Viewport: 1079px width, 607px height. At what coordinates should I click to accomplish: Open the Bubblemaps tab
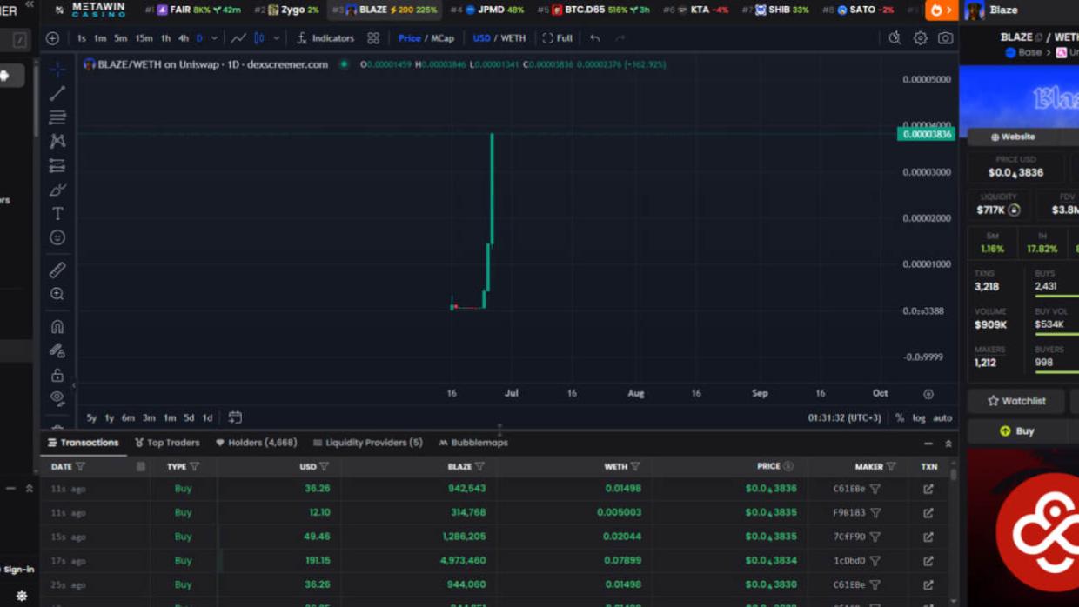pos(473,443)
